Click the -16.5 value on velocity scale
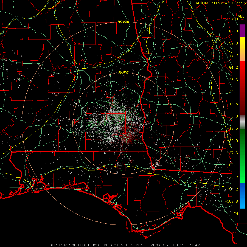247x247 pixels. tap(232, 128)
